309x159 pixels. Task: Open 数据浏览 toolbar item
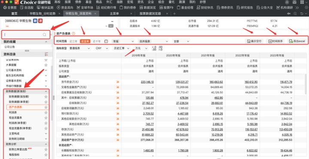pyautogui.click(x=147, y=8)
